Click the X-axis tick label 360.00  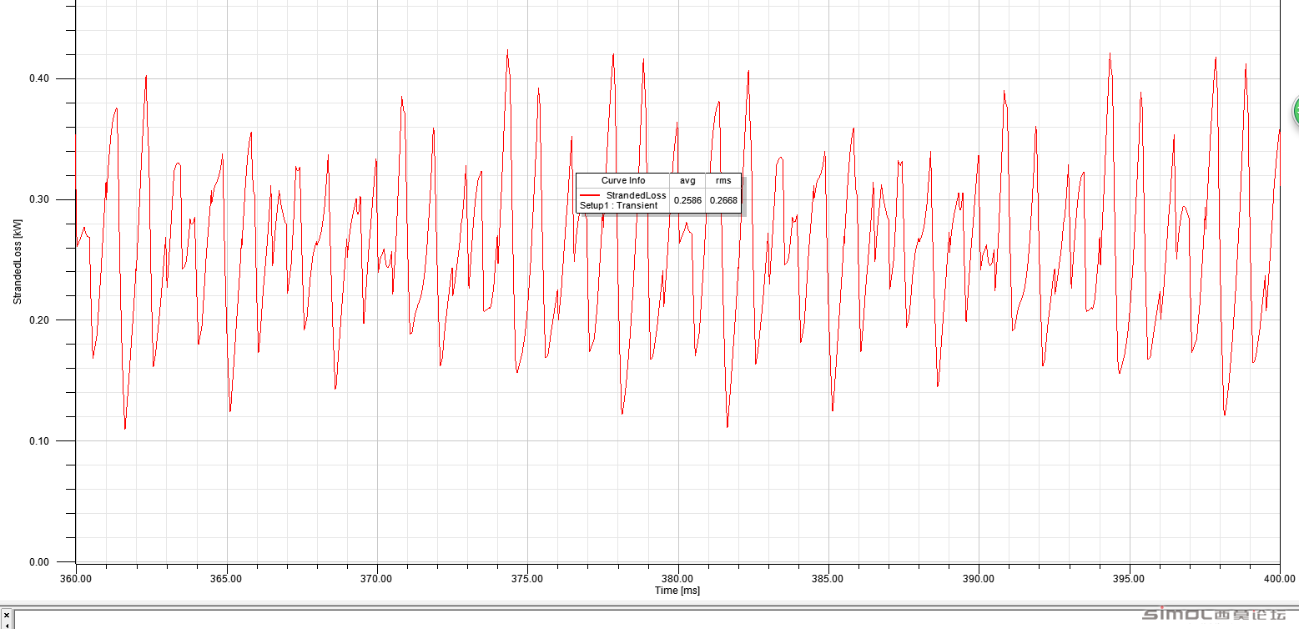[x=75, y=578]
